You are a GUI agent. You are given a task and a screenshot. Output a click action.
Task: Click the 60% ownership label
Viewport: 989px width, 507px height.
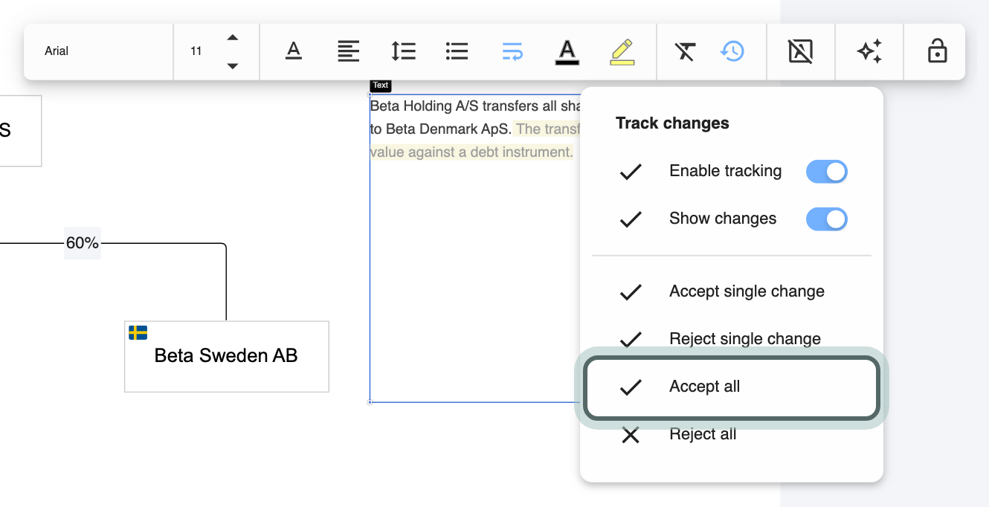(x=82, y=243)
